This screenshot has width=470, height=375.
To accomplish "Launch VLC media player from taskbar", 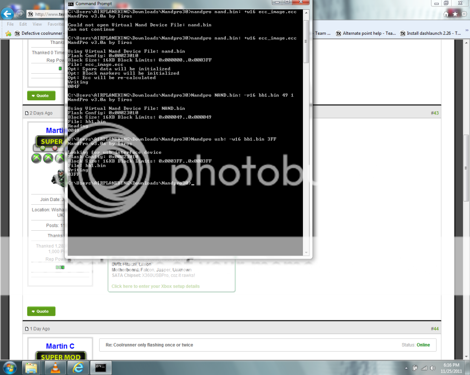I will pyautogui.click(x=55, y=367).
